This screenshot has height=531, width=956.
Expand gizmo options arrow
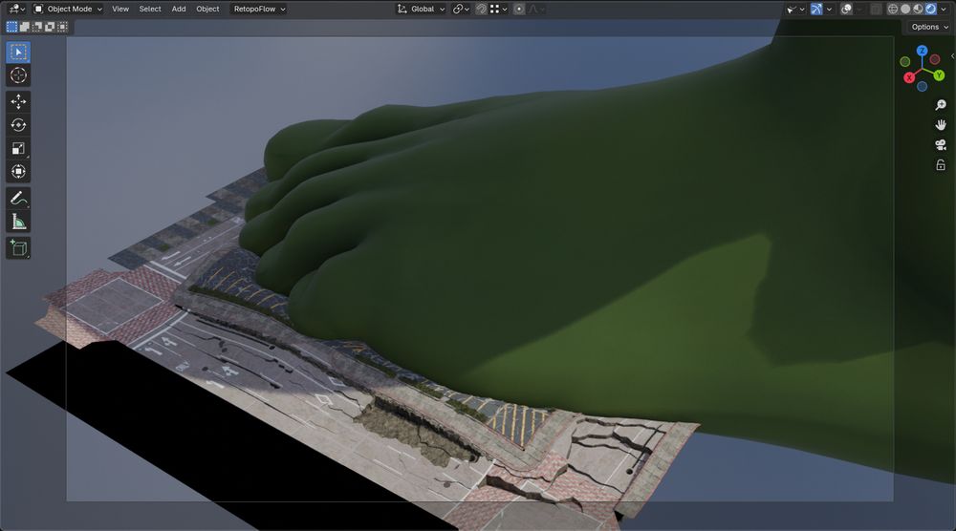829,10
